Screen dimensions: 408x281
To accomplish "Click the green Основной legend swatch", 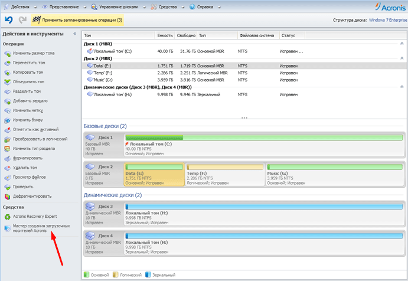I will click(x=87, y=275).
